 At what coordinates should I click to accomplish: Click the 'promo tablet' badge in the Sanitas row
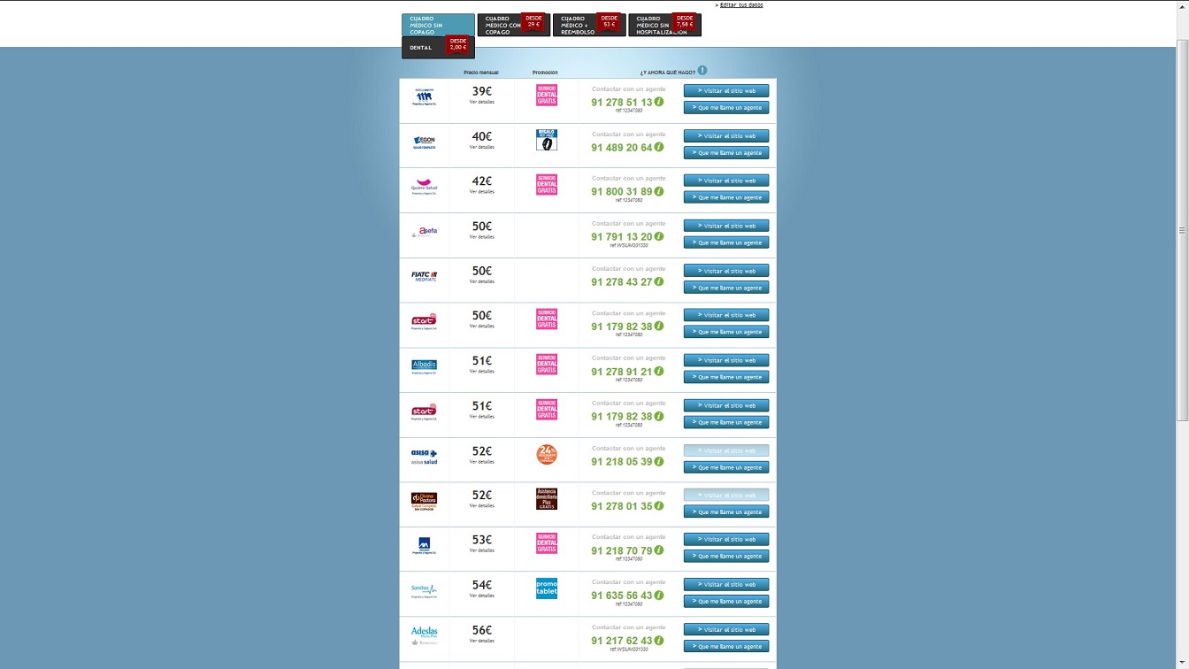[x=547, y=588]
